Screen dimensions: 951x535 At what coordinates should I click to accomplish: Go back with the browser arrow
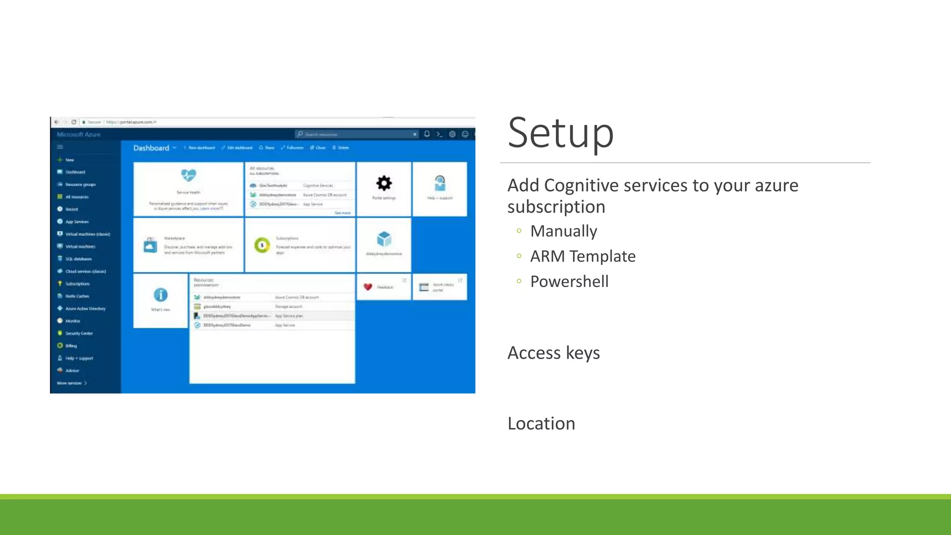click(x=56, y=122)
